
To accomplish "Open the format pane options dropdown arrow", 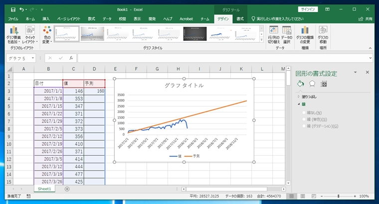I will pos(355,72).
